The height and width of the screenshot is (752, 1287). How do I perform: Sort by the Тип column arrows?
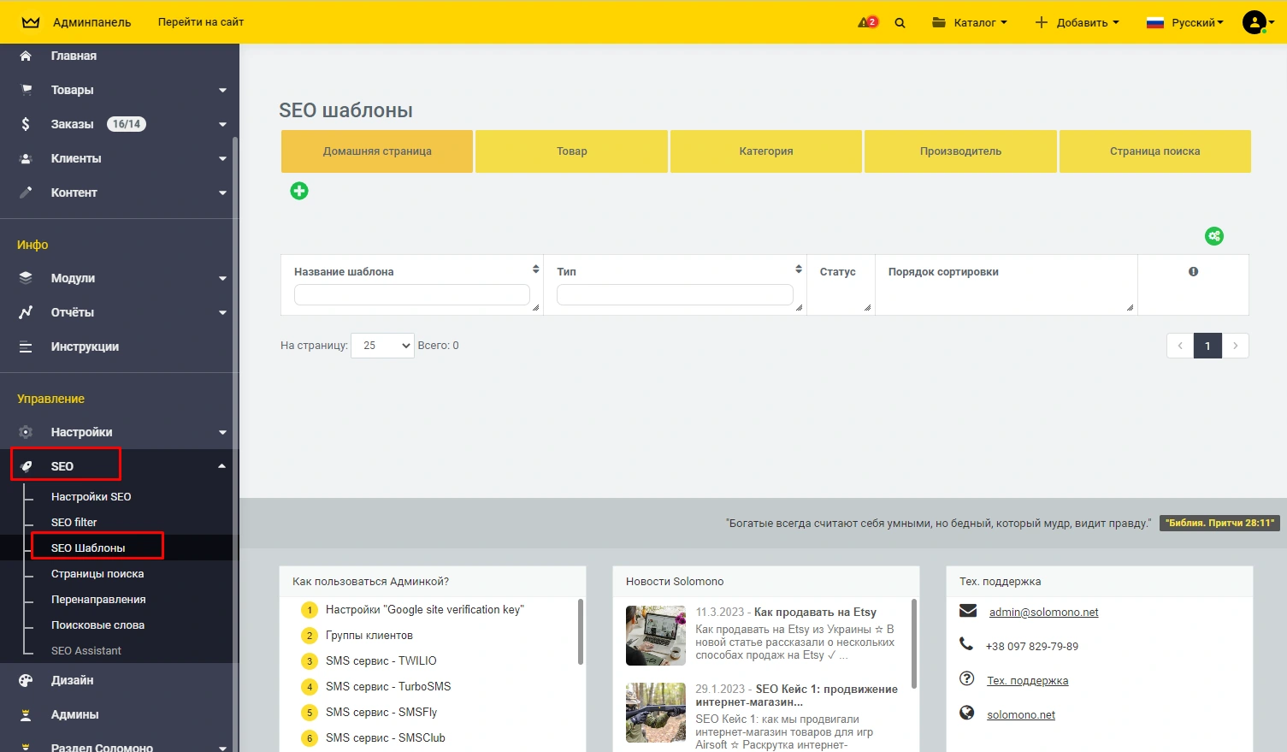(799, 269)
